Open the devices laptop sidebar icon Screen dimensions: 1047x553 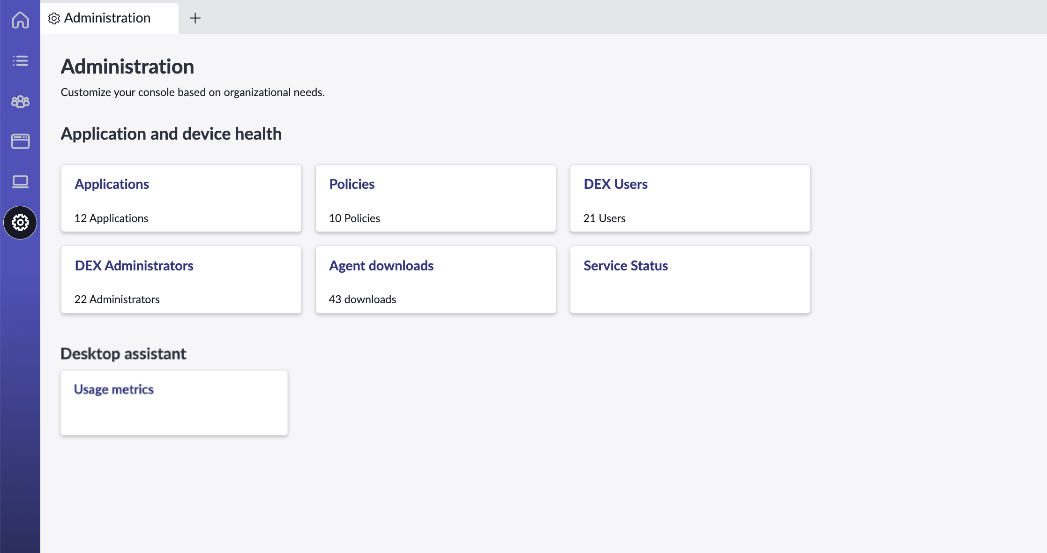click(x=20, y=182)
